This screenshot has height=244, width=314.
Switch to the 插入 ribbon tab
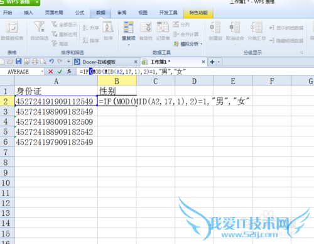click(x=28, y=13)
